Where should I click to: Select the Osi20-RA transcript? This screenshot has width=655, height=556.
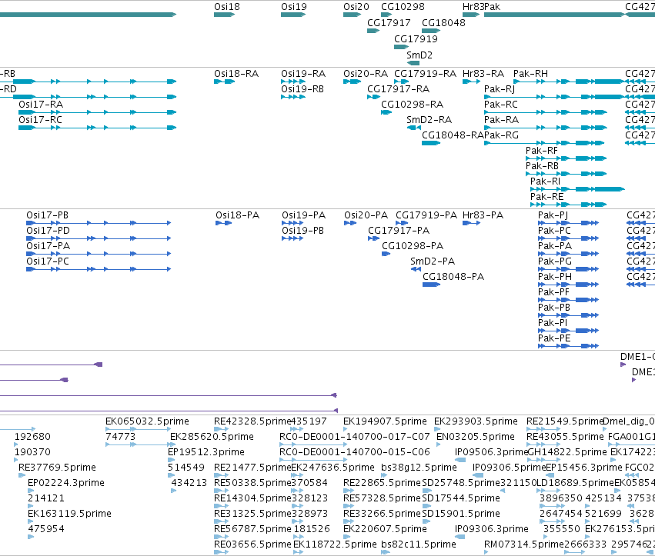pos(353,82)
